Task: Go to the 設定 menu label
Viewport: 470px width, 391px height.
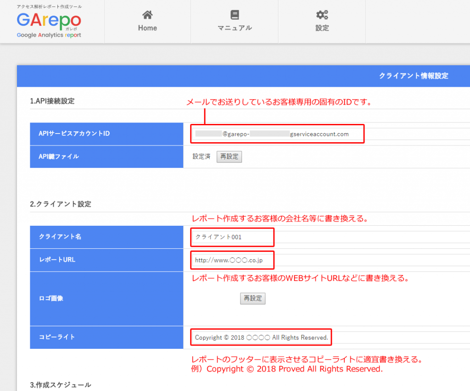Action: [x=322, y=28]
